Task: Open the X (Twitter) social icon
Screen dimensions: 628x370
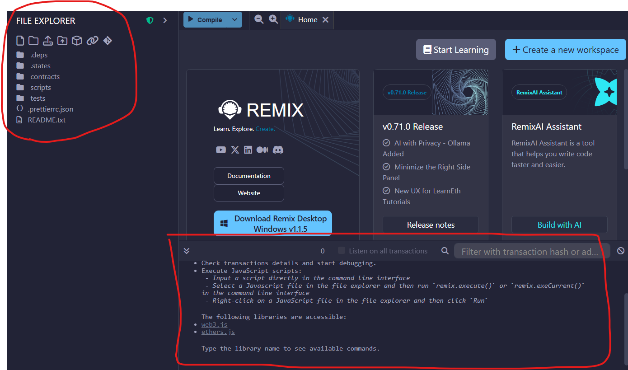Action: [235, 150]
